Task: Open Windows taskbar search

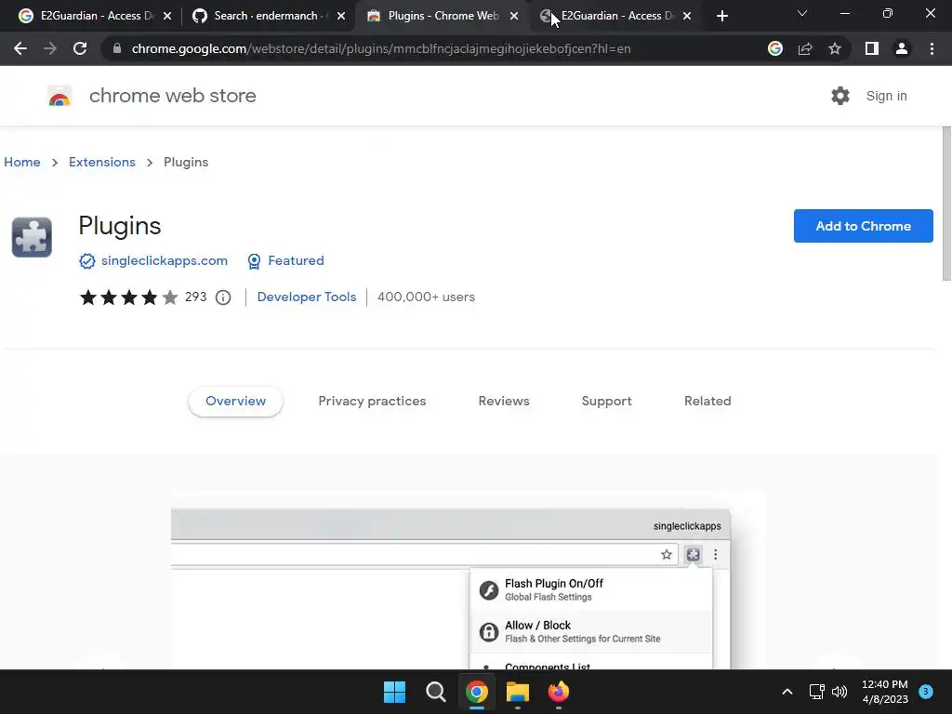Action: (435, 692)
